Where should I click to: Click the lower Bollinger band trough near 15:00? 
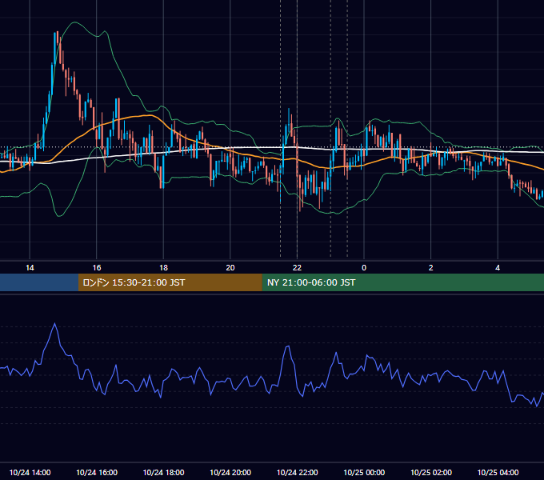(59, 216)
